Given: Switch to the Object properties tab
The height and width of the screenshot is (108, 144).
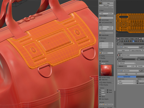Looking at the screenshot, I should [x=130, y=41].
